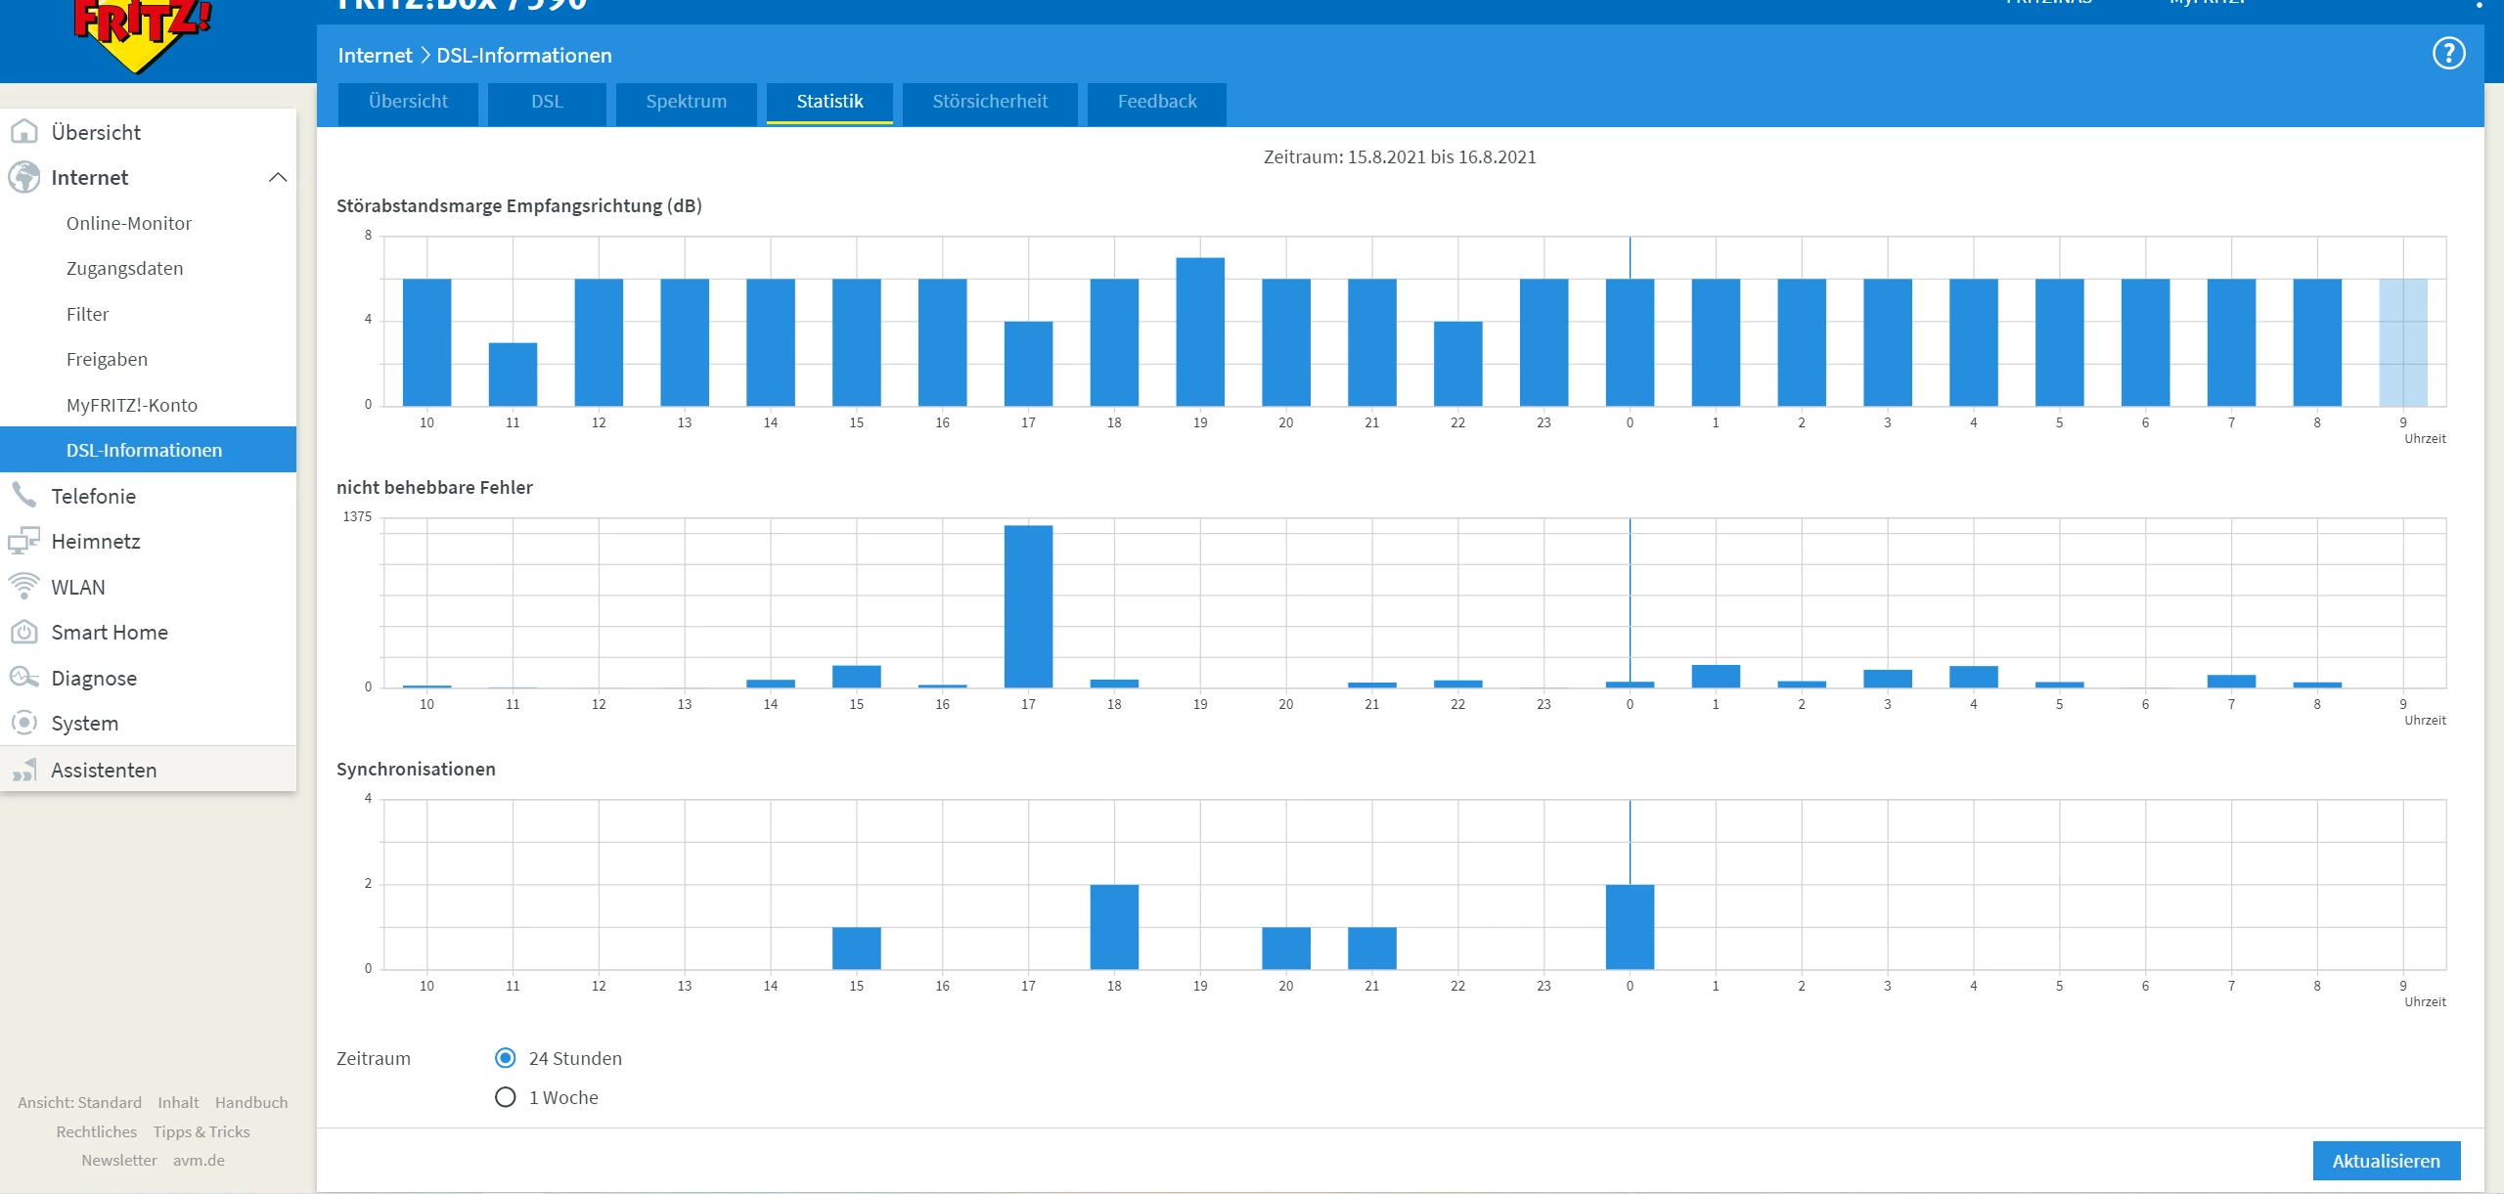Collapse the Internet menu chevron
This screenshot has width=2504, height=1194.
[278, 177]
